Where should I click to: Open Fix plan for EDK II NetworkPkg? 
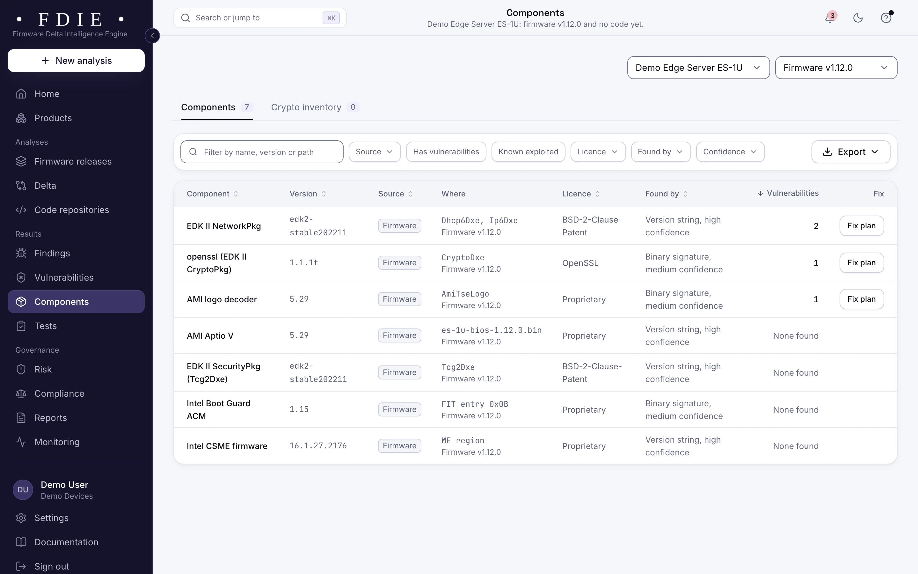pos(862,226)
